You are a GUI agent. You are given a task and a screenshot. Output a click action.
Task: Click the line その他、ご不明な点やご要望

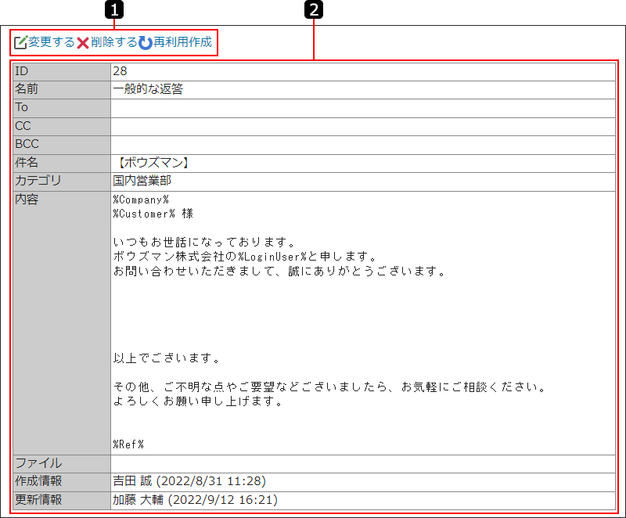pos(329,387)
